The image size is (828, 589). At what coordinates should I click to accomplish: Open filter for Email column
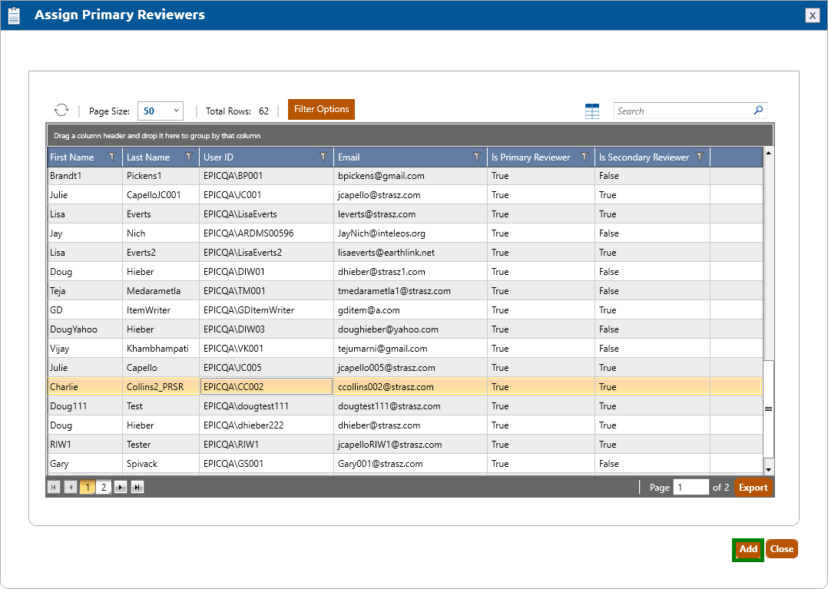pyautogui.click(x=477, y=157)
